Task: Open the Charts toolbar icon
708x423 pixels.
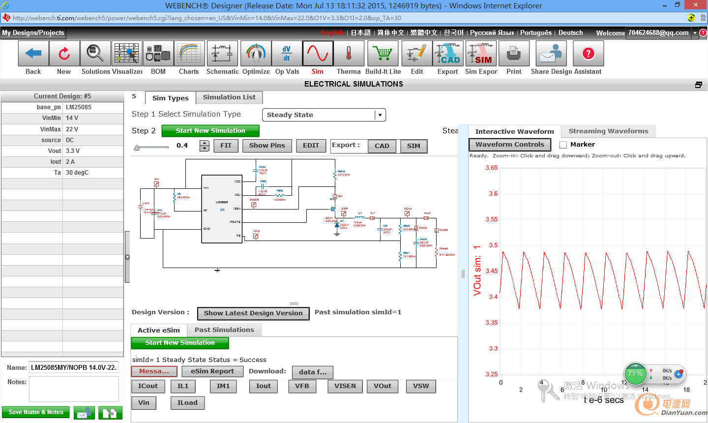Action: (189, 53)
